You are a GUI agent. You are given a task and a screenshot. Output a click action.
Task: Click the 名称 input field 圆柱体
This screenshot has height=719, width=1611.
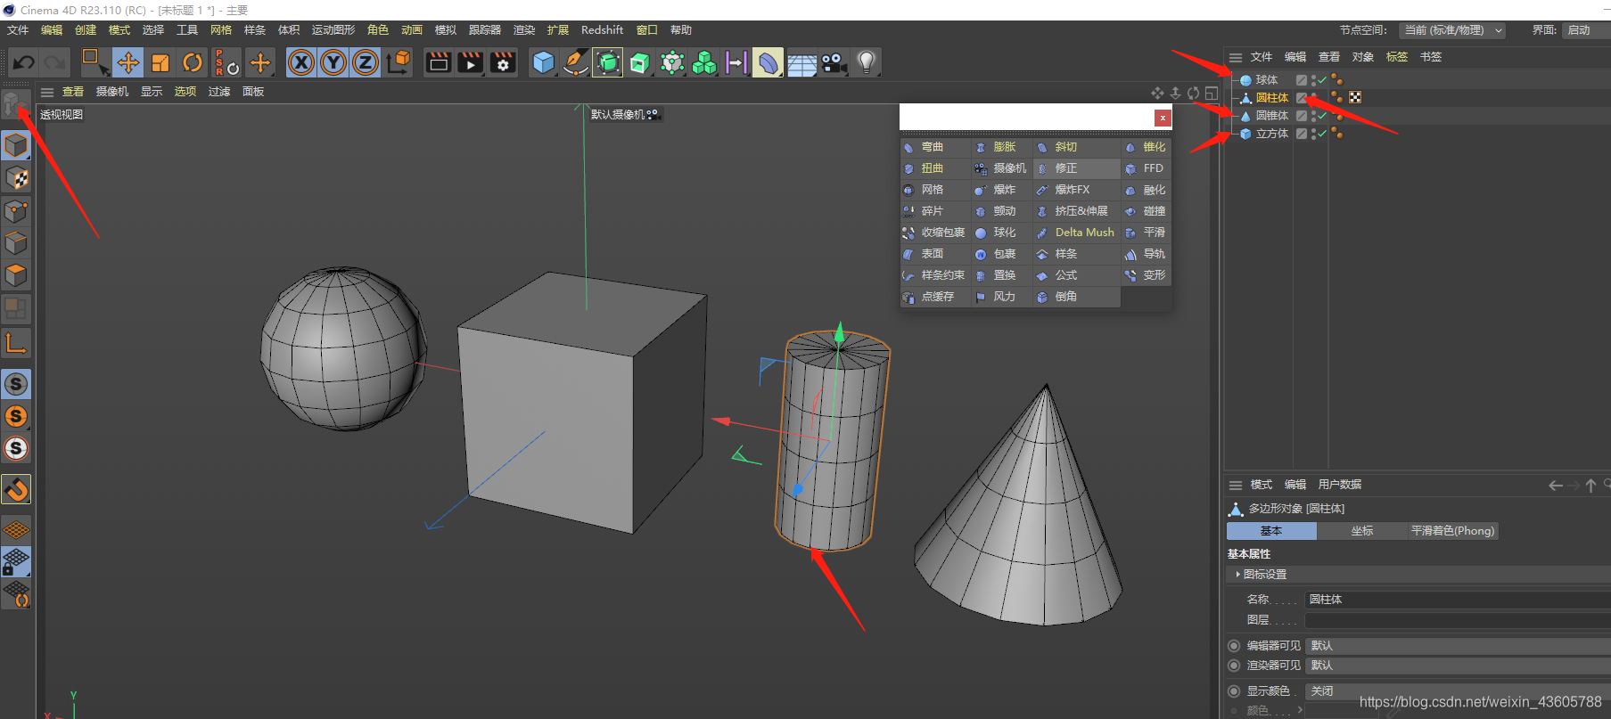[x=1458, y=600]
